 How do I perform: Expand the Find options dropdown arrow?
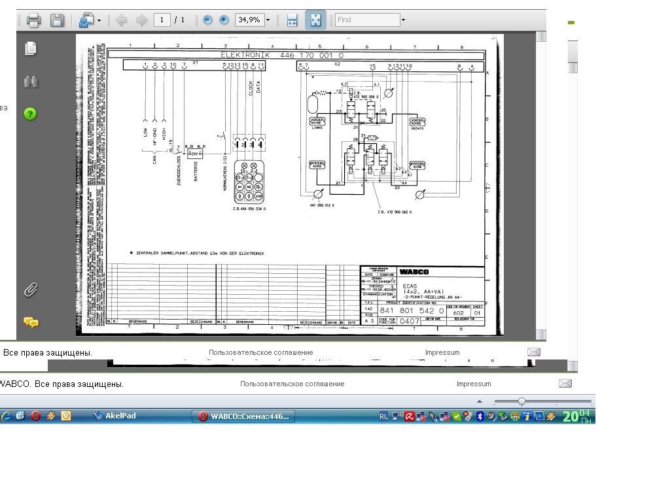coord(403,20)
